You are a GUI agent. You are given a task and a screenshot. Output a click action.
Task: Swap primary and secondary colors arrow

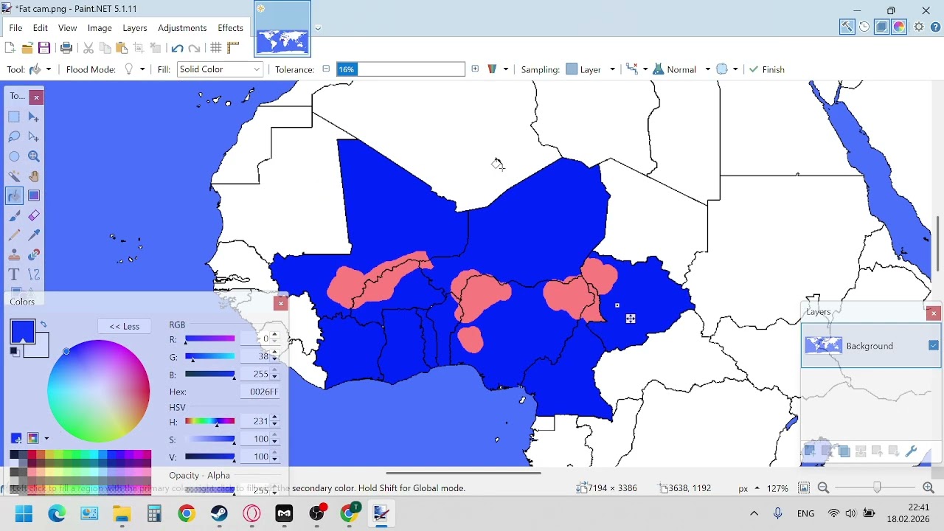coord(44,324)
